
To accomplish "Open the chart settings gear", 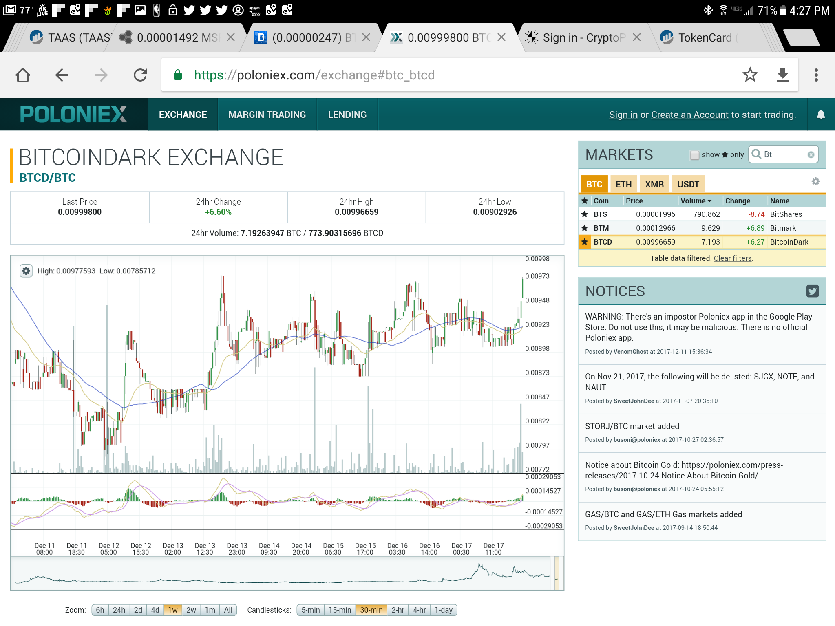I will [26, 271].
